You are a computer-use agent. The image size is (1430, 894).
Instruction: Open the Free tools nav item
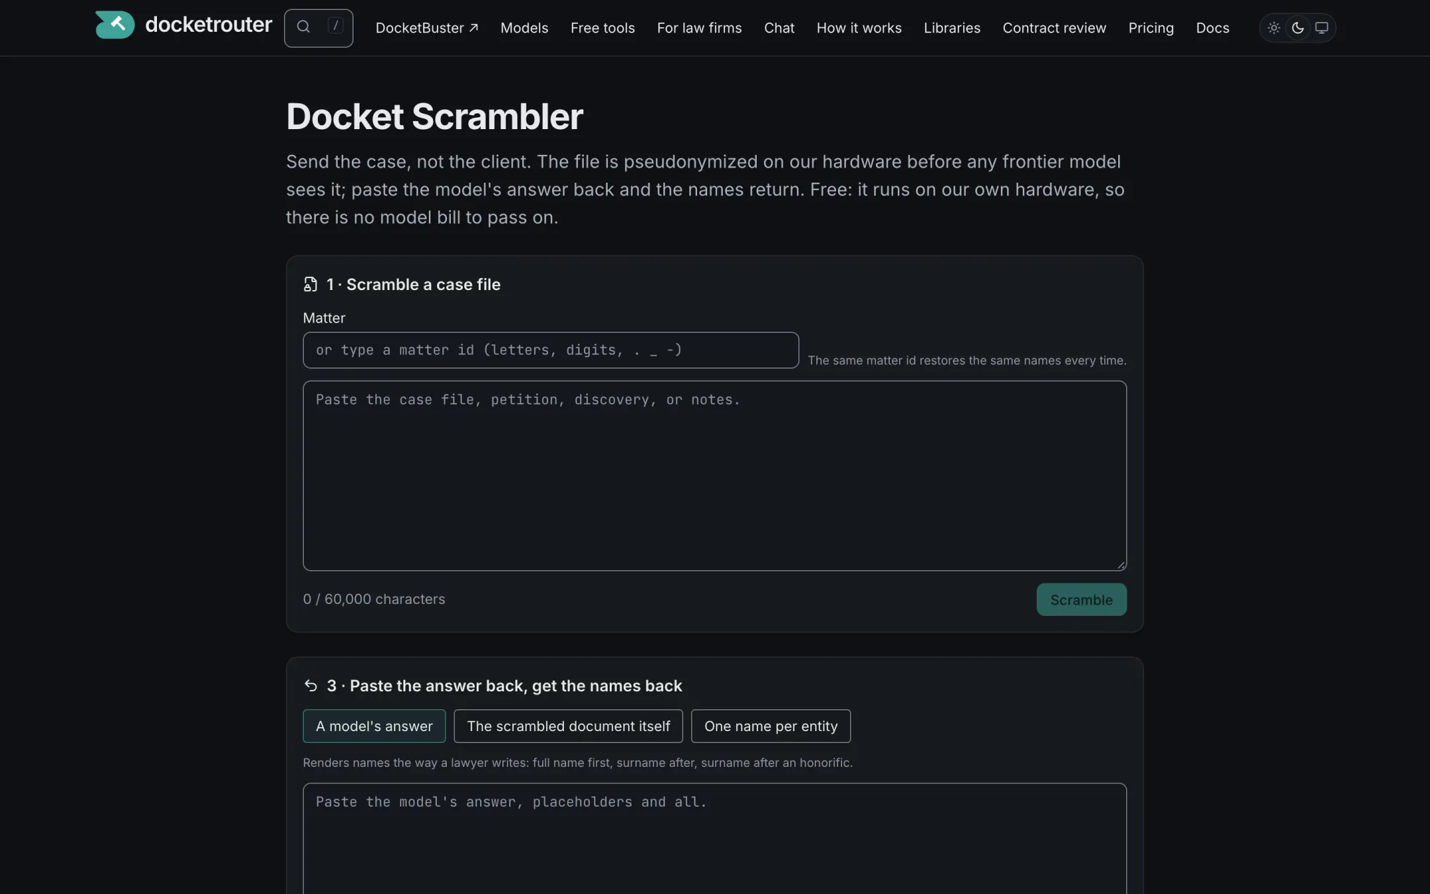(602, 28)
